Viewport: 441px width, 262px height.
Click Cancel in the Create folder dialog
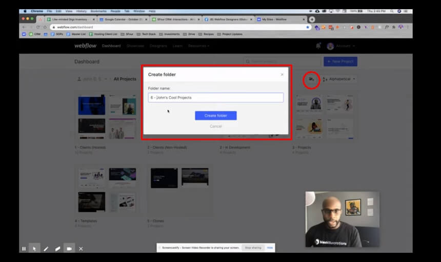[x=216, y=126]
